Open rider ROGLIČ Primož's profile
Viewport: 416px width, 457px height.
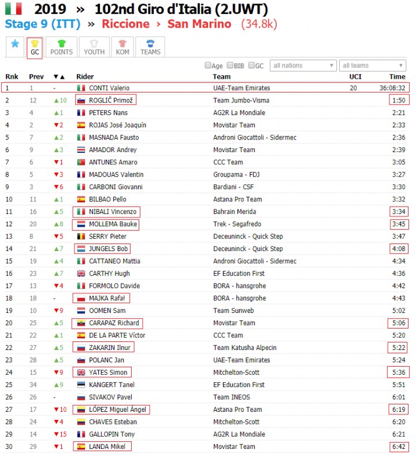[x=110, y=101]
